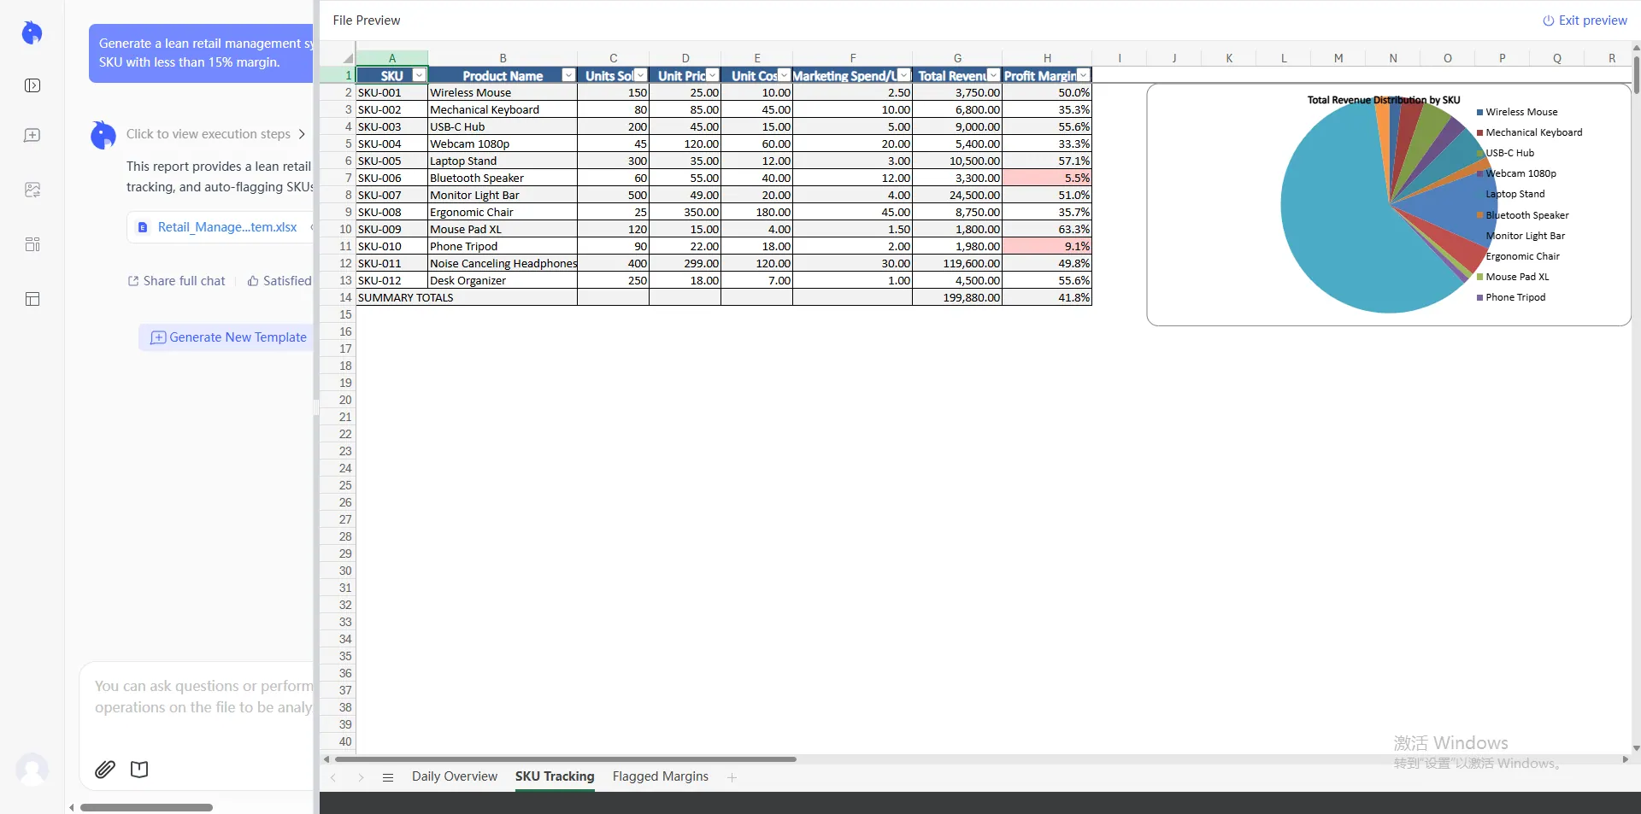Switch to the Flagged Margins sheet tab
The width and height of the screenshot is (1641, 814).
pyautogui.click(x=660, y=776)
